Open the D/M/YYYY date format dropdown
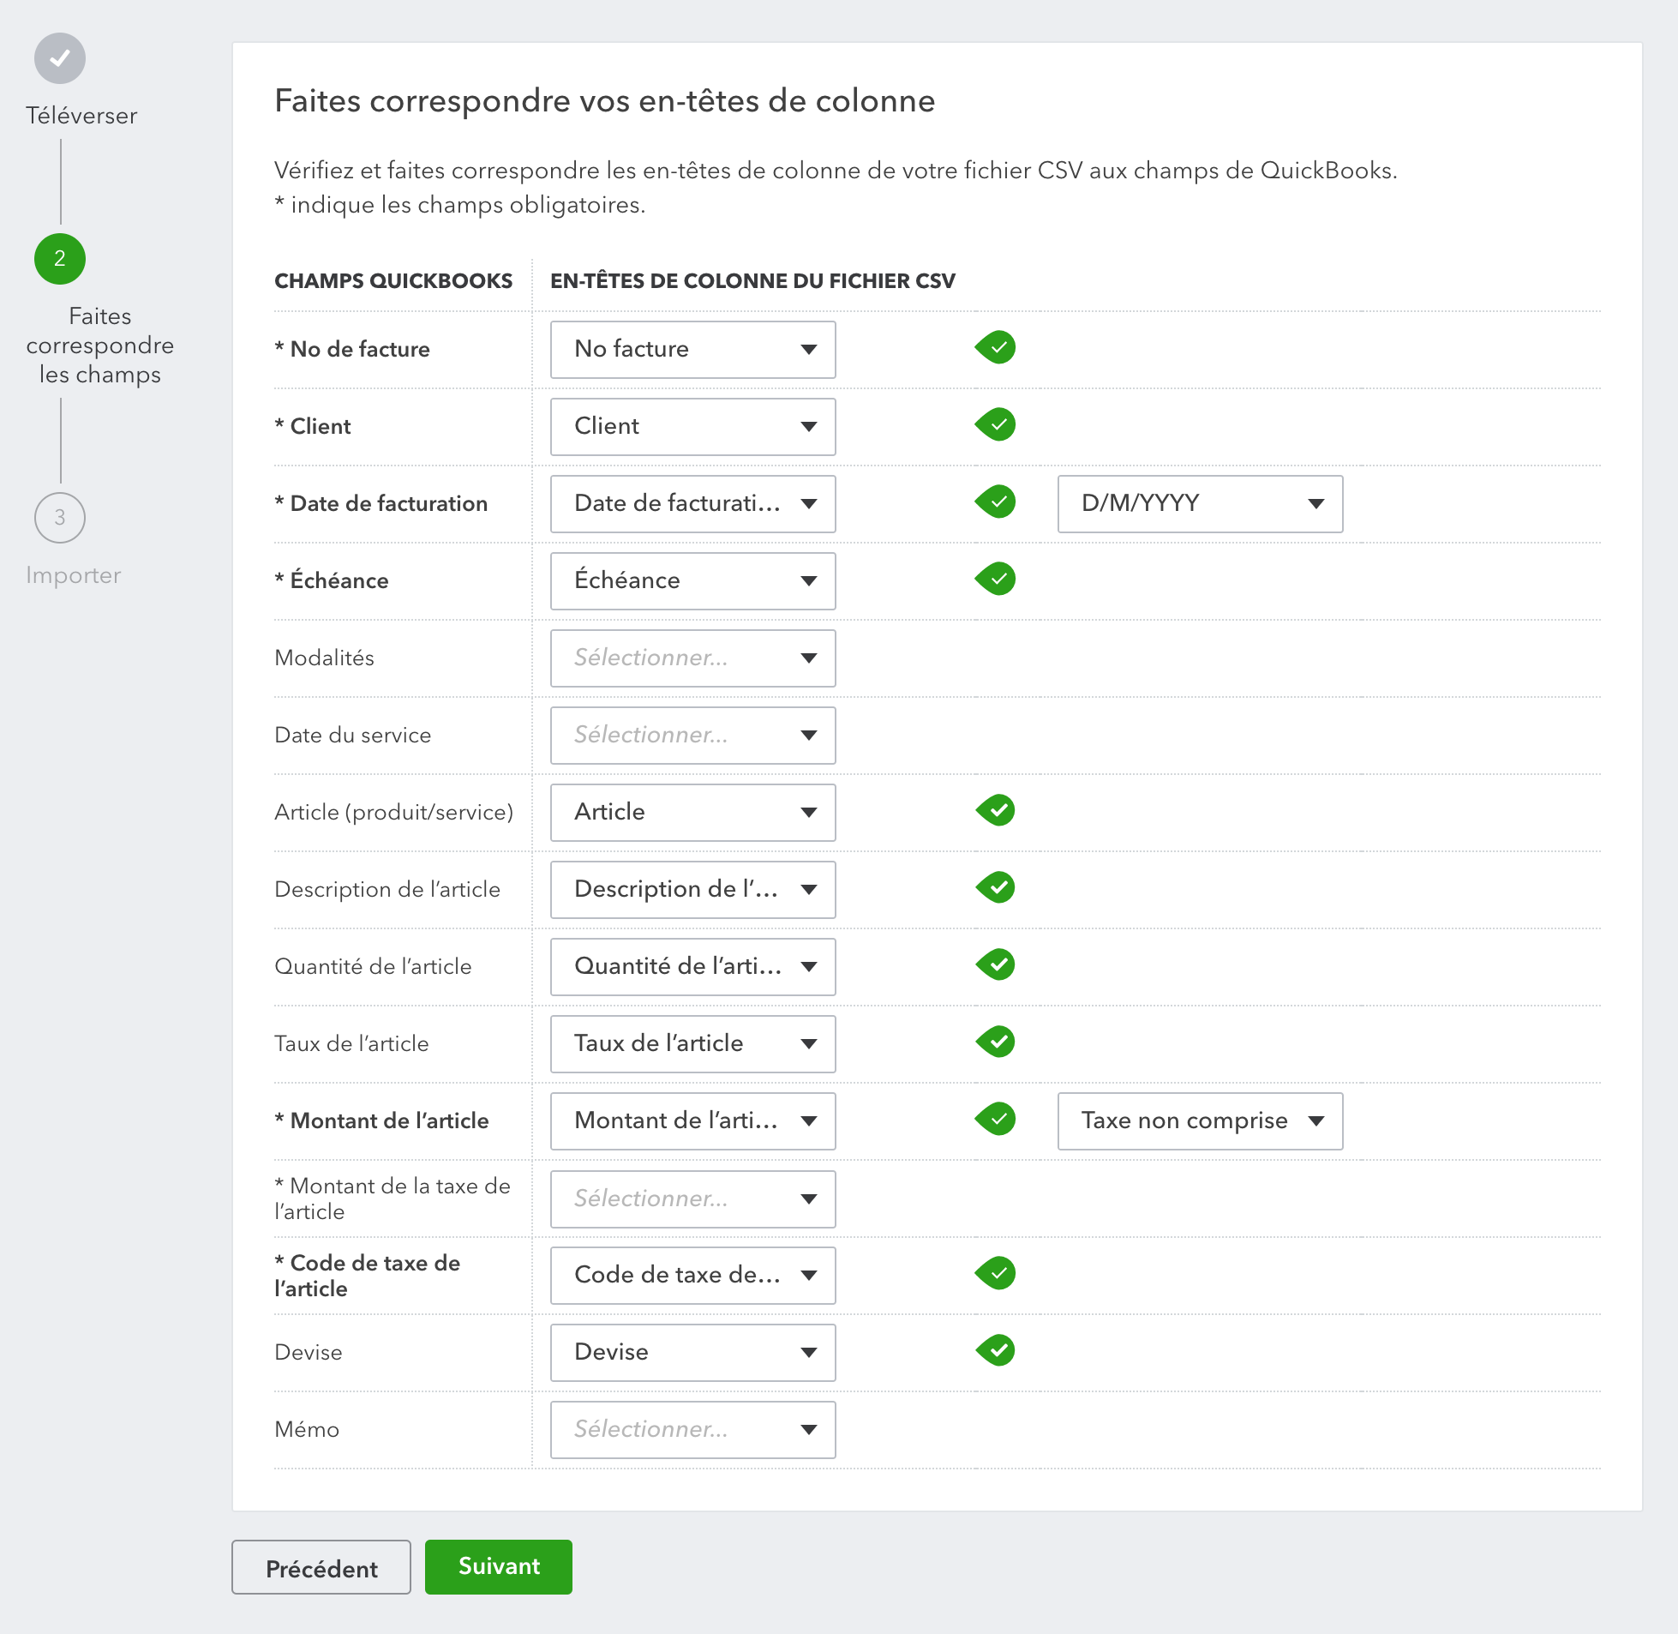The height and width of the screenshot is (1634, 1678). coord(1199,504)
